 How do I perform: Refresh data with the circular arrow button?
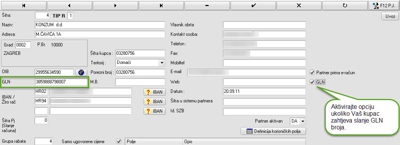click(345, 5)
